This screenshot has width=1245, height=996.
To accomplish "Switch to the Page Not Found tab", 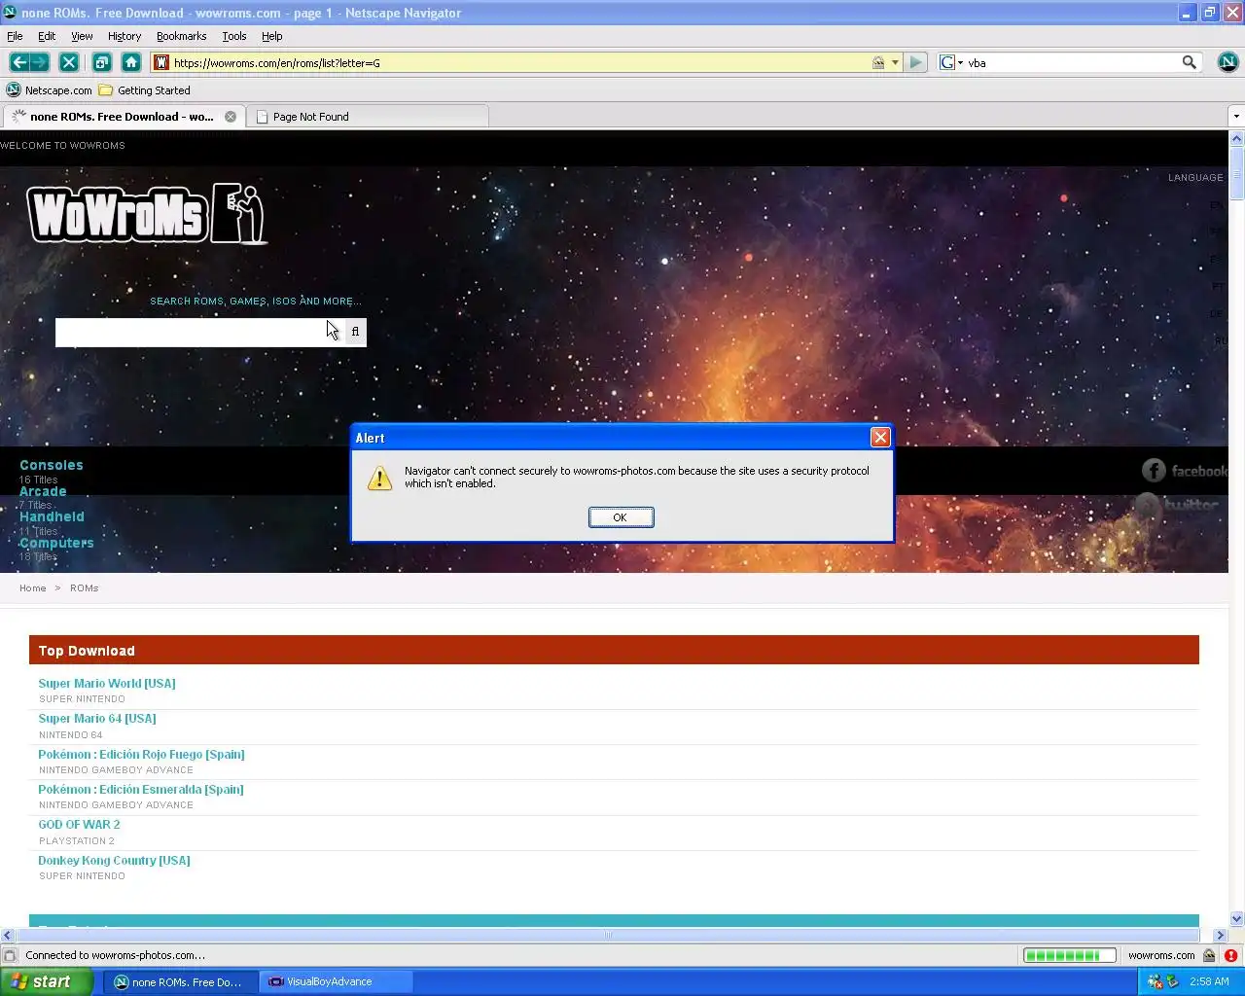I will (368, 117).
